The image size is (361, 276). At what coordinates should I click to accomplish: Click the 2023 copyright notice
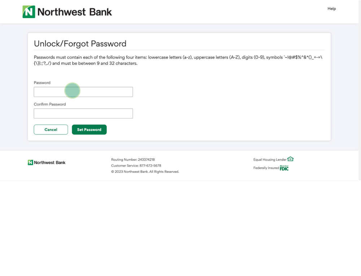(x=145, y=172)
